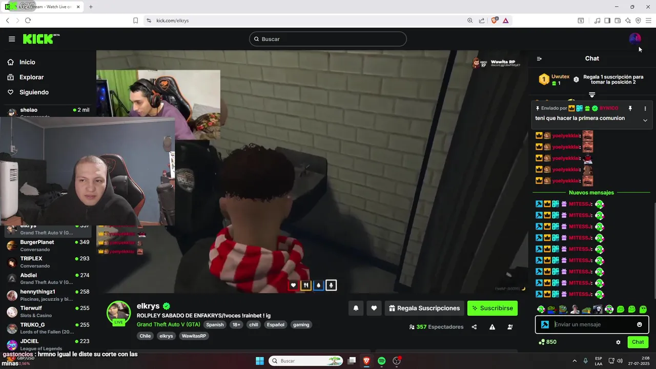Select the 18+ tag
Image resolution: width=656 pixels, height=369 pixels.
[236, 324]
